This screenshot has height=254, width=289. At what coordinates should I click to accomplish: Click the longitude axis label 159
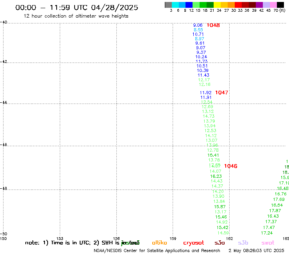point(173,238)
